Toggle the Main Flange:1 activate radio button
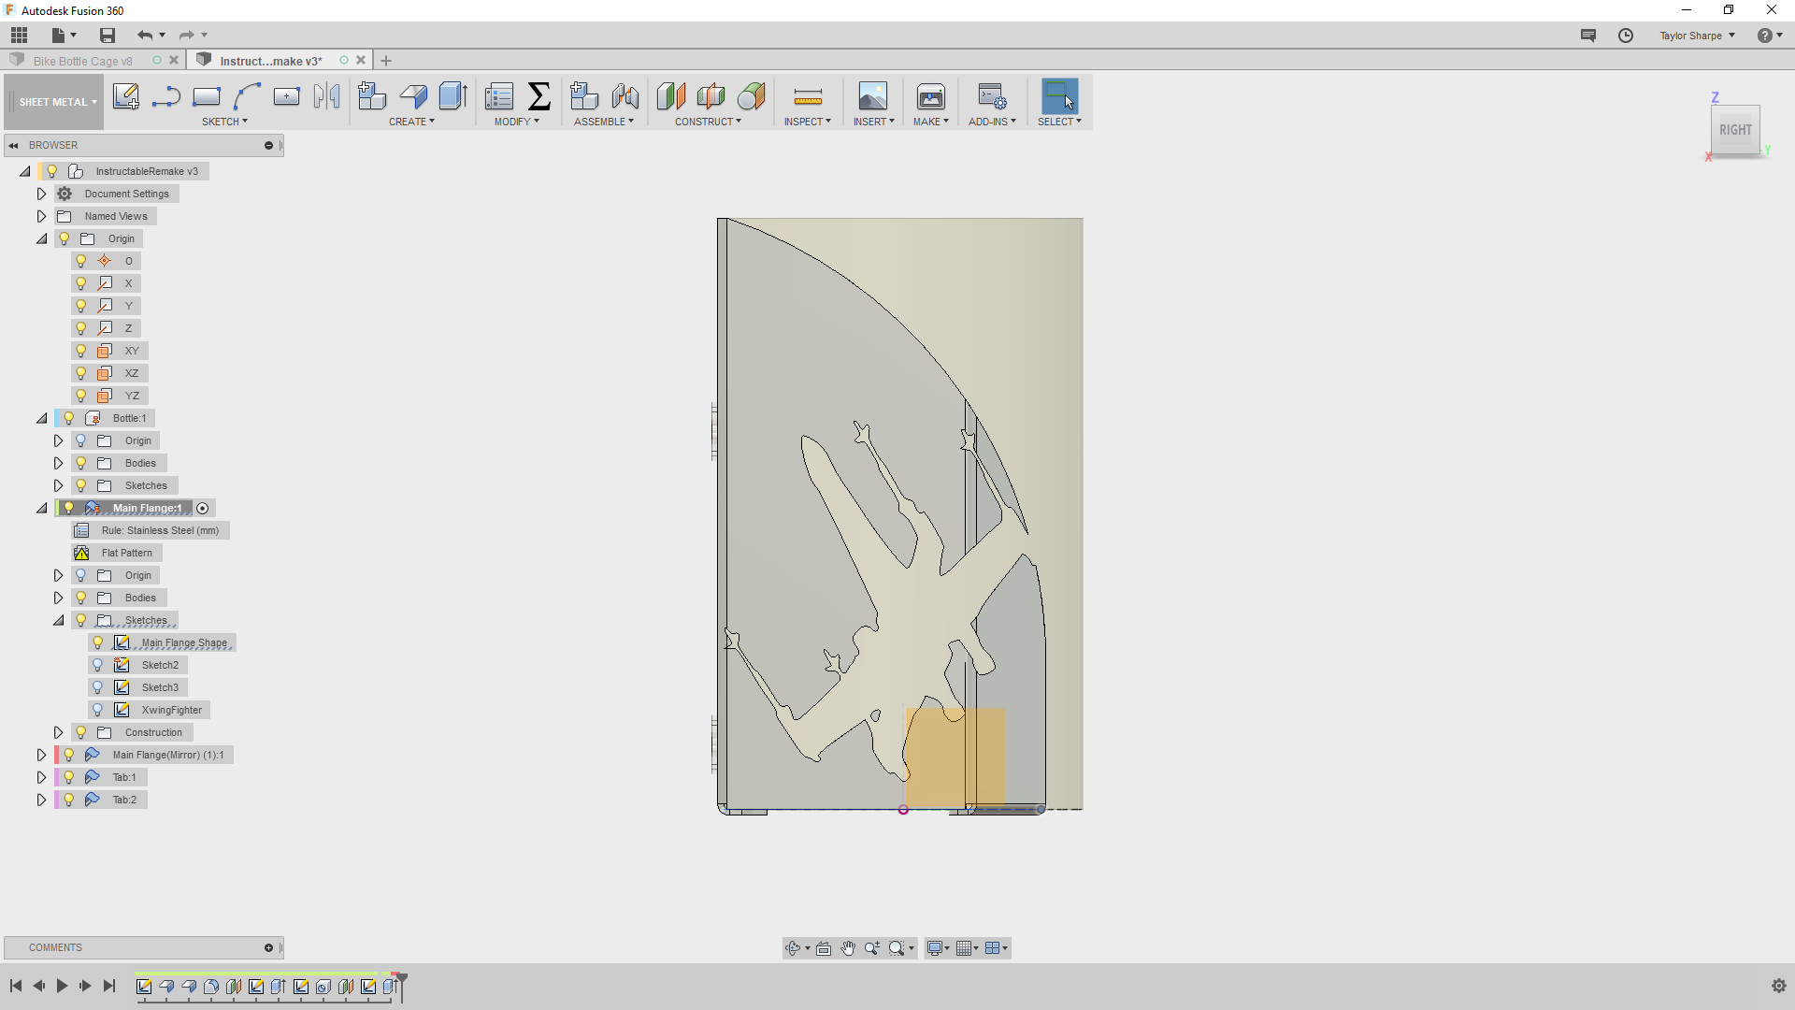Viewport: 1795px width, 1010px height. 203,508
